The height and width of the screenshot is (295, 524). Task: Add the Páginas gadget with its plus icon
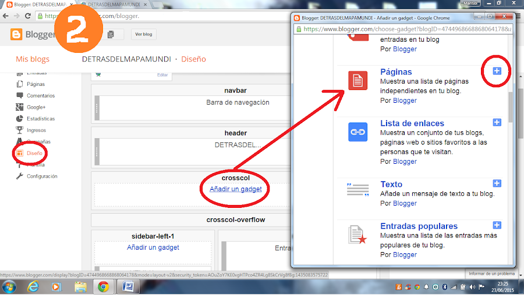pos(497,71)
